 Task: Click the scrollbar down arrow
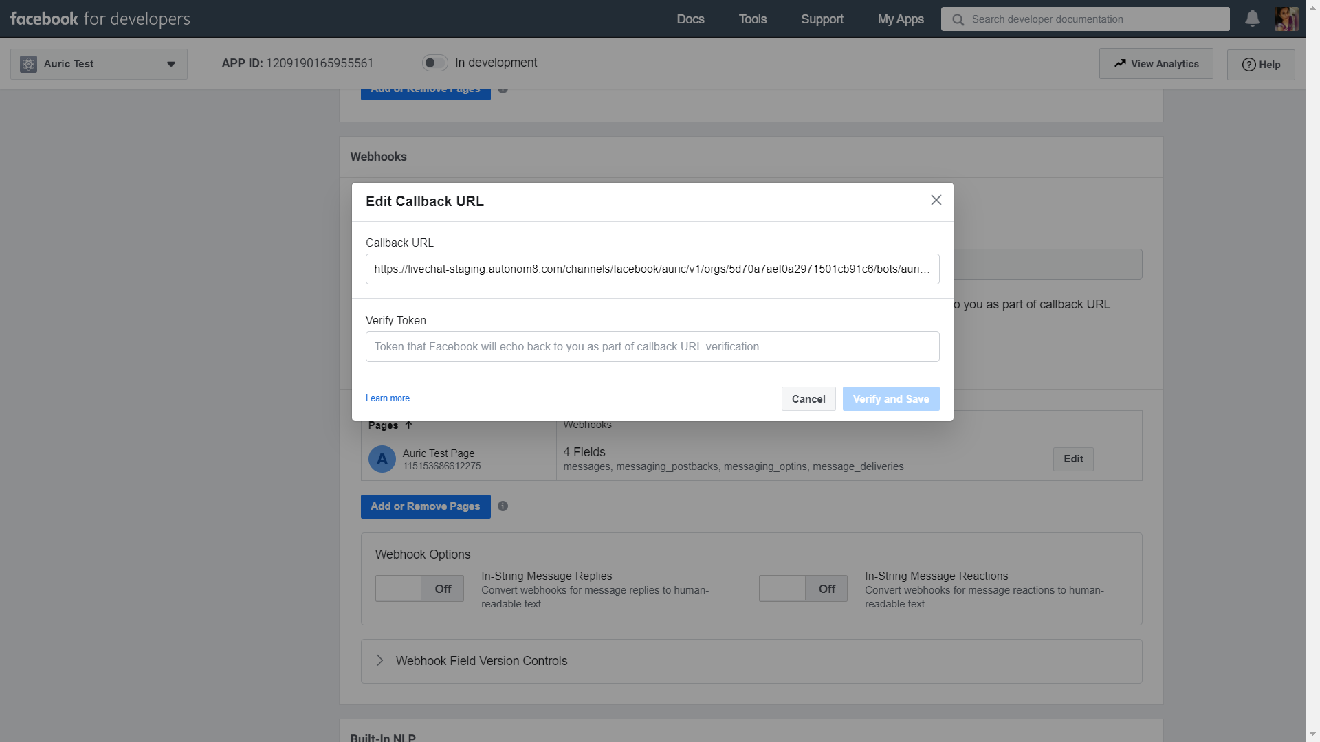tap(1313, 734)
